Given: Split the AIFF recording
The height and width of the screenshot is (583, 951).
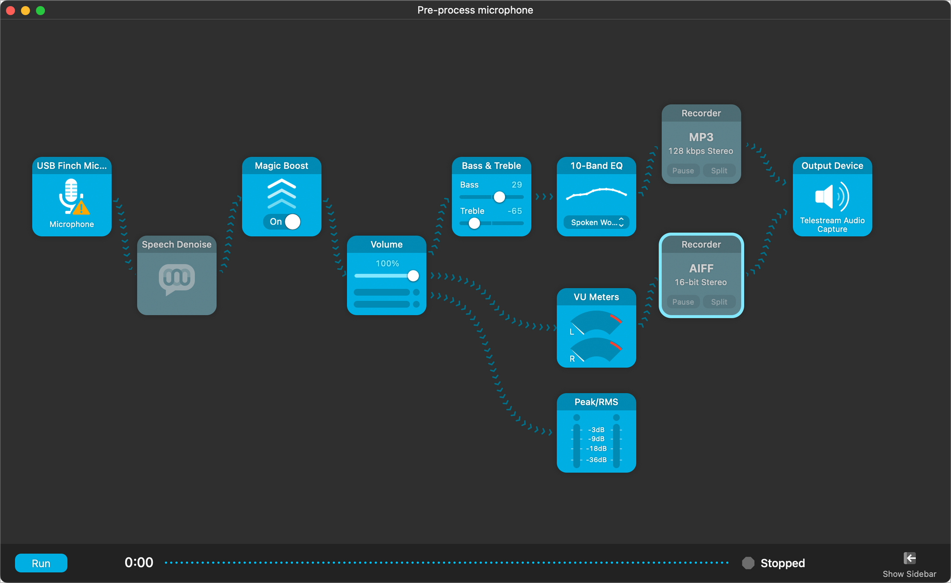Looking at the screenshot, I should (719, 302).
